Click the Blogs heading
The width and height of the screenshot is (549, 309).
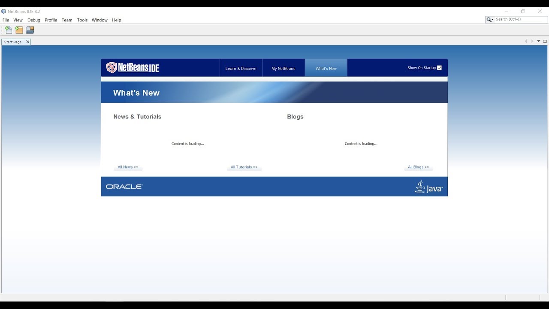pos(295,117)
